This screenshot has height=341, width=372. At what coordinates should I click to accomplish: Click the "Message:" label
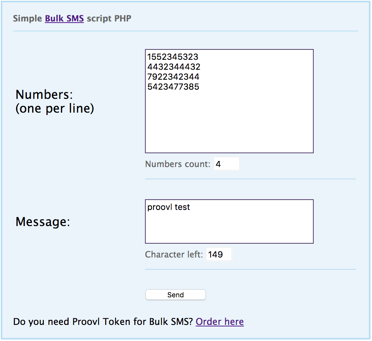[x=43, y=222]
